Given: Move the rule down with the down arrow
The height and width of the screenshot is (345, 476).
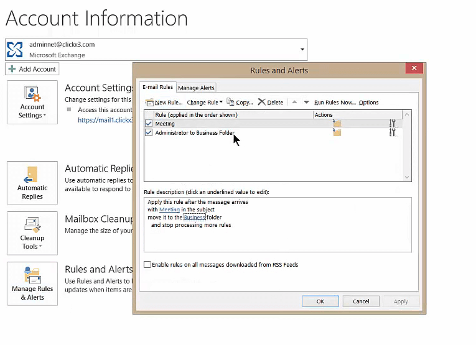Looking at the screenshot, I should pos(306,103).
